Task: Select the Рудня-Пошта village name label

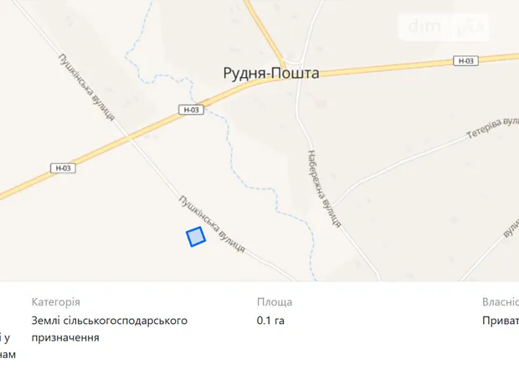Action: tap(271, 73)
